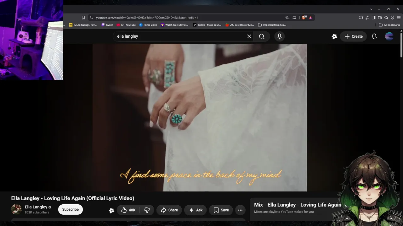Expand the Imported from Mic... bookmarks folder
The width and height of the screenshot is (403, 226).
(272, 25)
